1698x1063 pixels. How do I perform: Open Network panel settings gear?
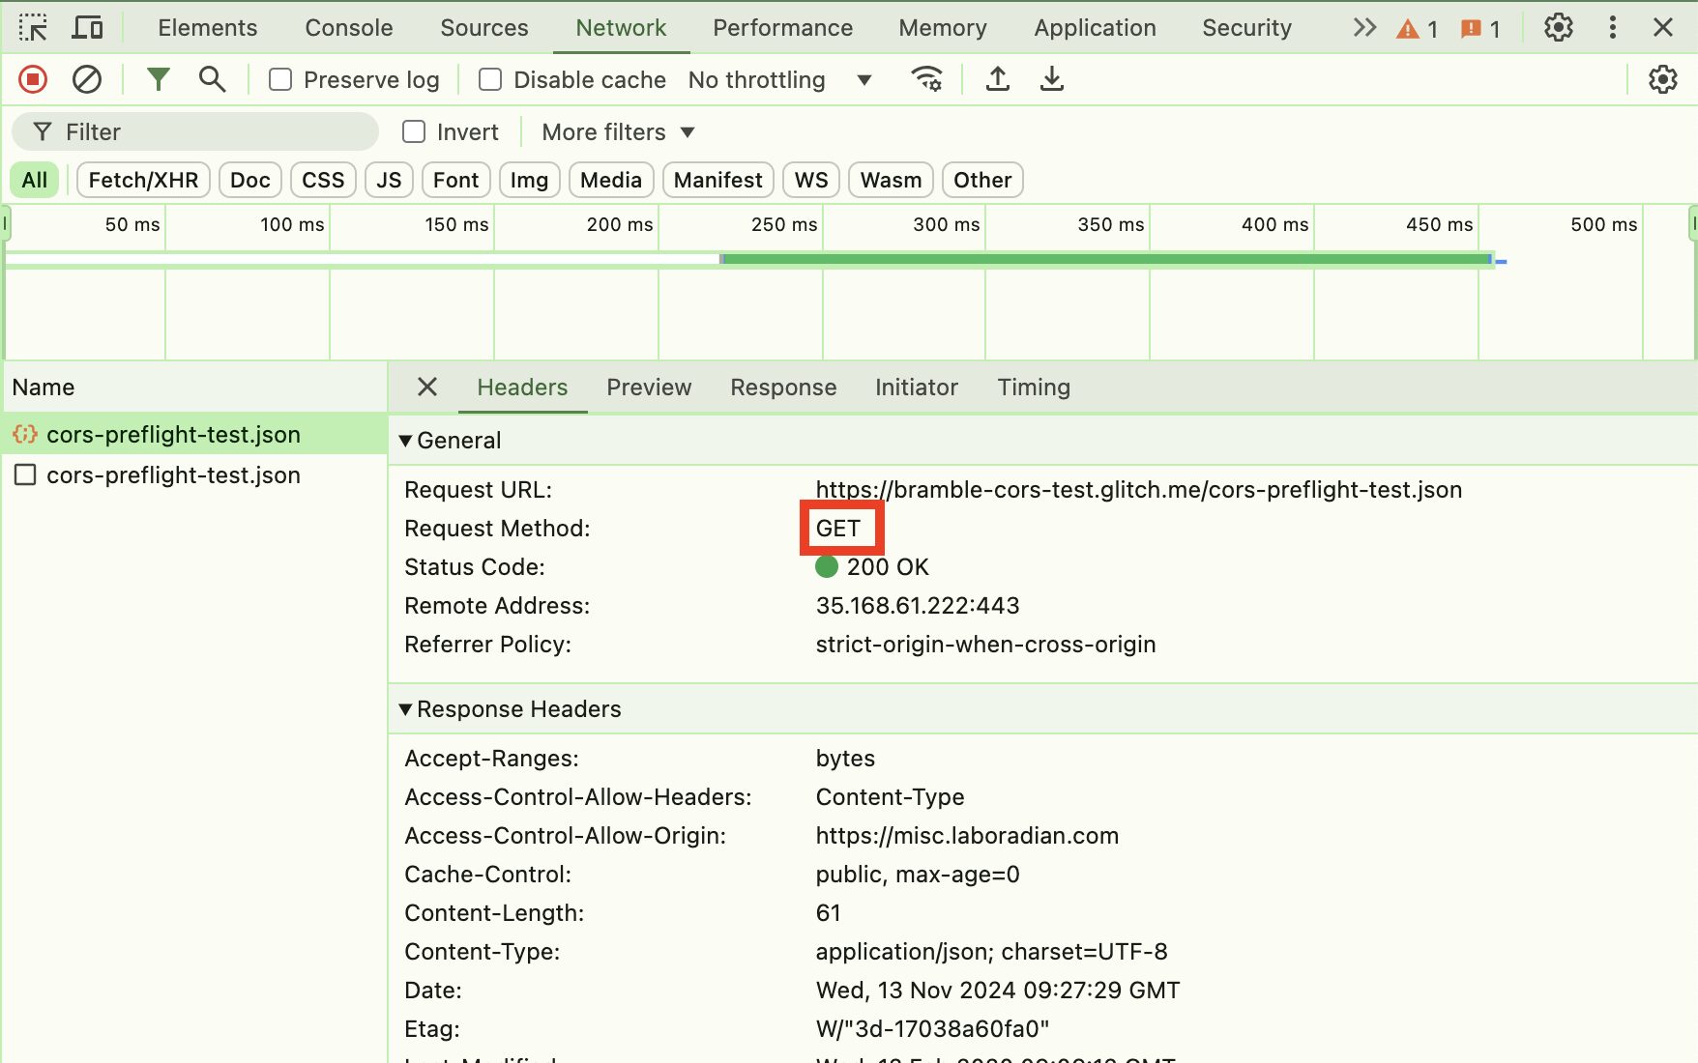point(1662,79)
